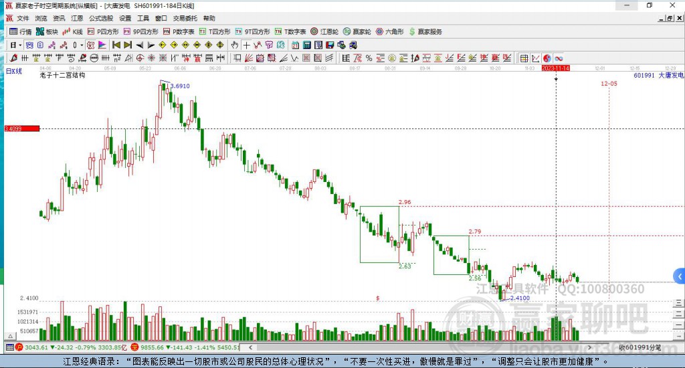Click 收601991分笔 status entry

(x=640, y=347)
